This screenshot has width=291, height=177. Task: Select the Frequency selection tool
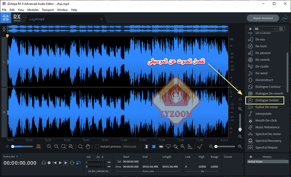point(161,146)
